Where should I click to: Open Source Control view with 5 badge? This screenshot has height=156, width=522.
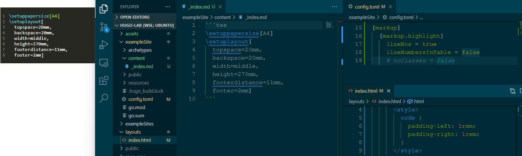104,27
